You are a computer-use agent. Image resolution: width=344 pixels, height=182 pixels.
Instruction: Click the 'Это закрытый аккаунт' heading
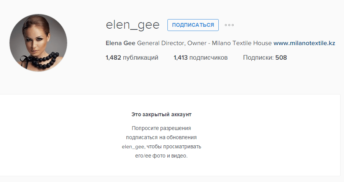click(x=161, y=114)
